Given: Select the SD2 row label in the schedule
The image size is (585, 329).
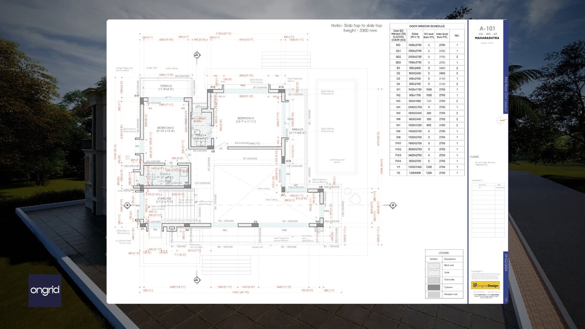Looking at the screenshot, I should (x=398, y=57).
